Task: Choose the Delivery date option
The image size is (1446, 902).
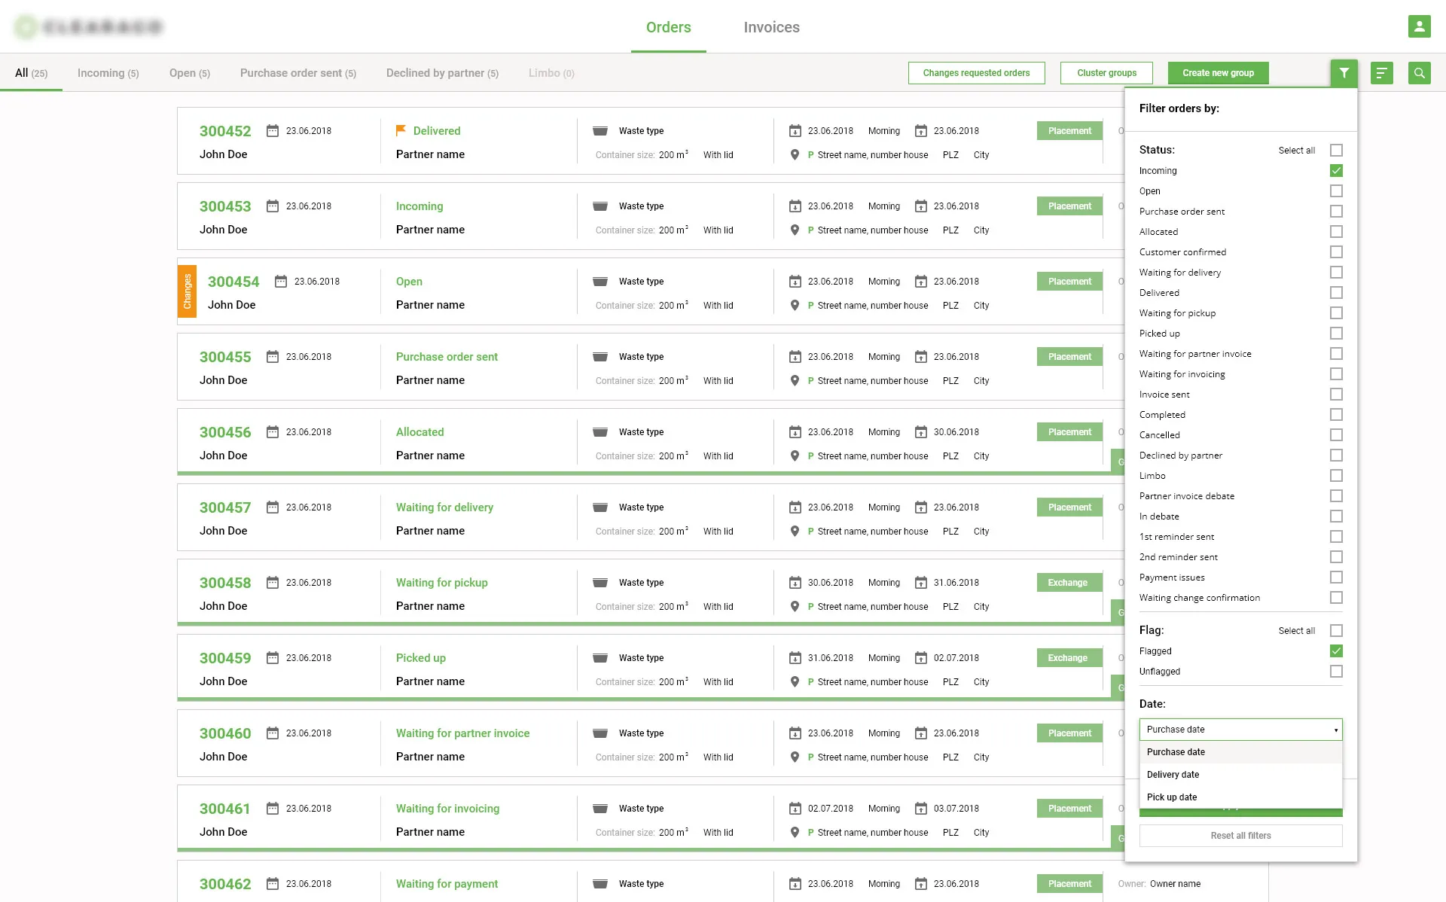Action: tap(1173, 774)
